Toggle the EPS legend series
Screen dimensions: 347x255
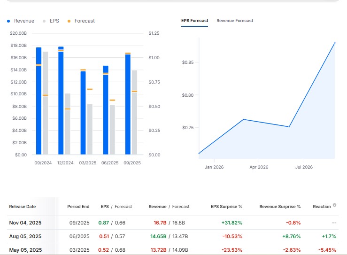click(x=51, y=21)
